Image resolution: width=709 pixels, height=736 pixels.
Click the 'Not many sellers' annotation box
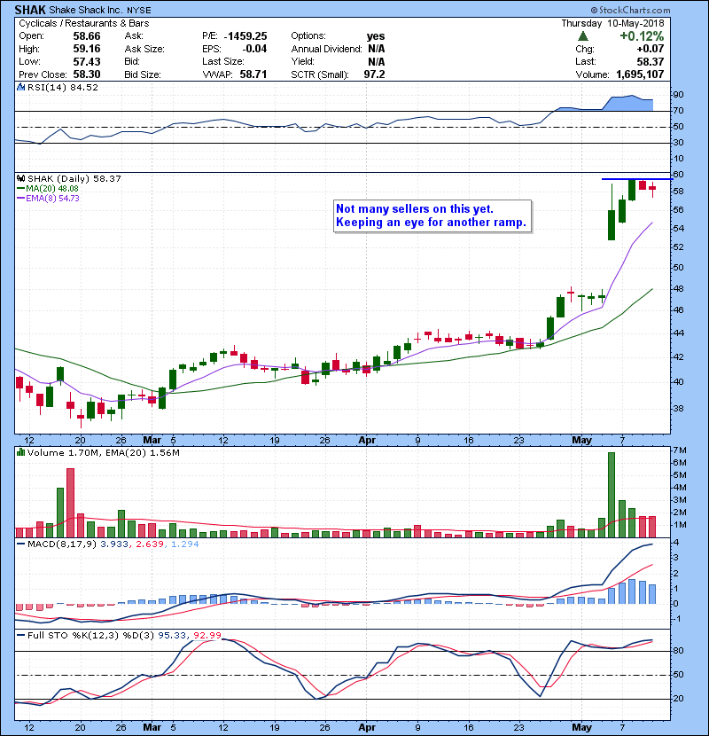coord(432,215)
